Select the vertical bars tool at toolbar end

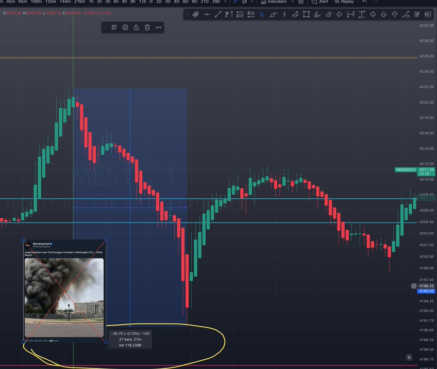[x=427, y=15]
